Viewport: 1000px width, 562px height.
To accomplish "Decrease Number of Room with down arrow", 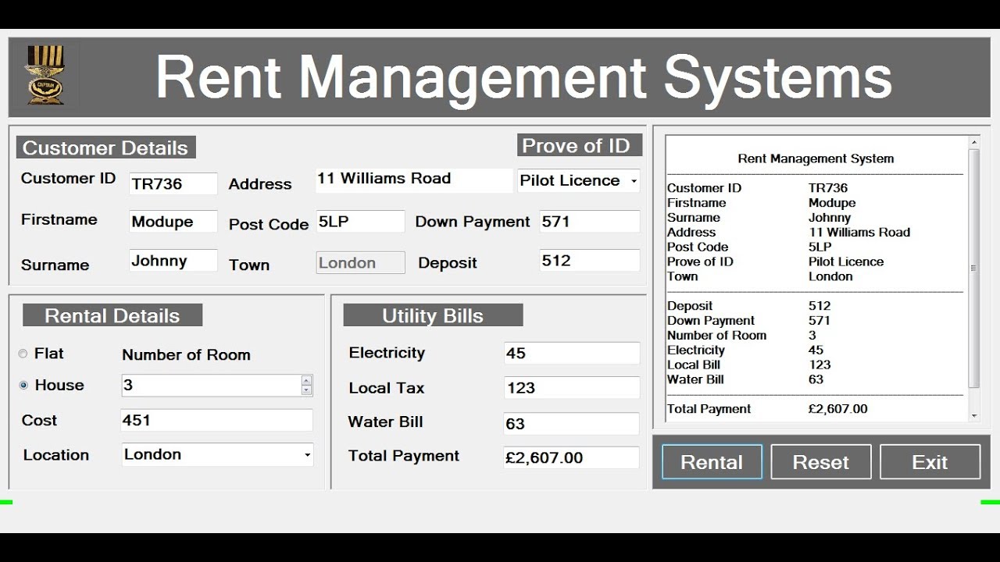I will (306, 389).
